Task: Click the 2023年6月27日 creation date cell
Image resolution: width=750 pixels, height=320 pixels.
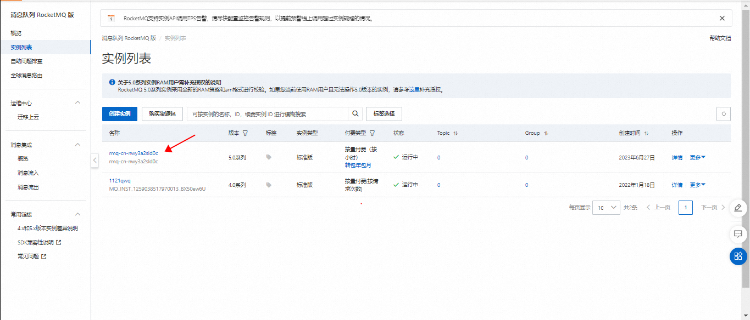Action: tap(637, 157)
